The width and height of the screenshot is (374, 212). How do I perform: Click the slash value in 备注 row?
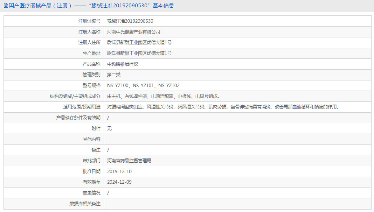(x=108, y=150)
